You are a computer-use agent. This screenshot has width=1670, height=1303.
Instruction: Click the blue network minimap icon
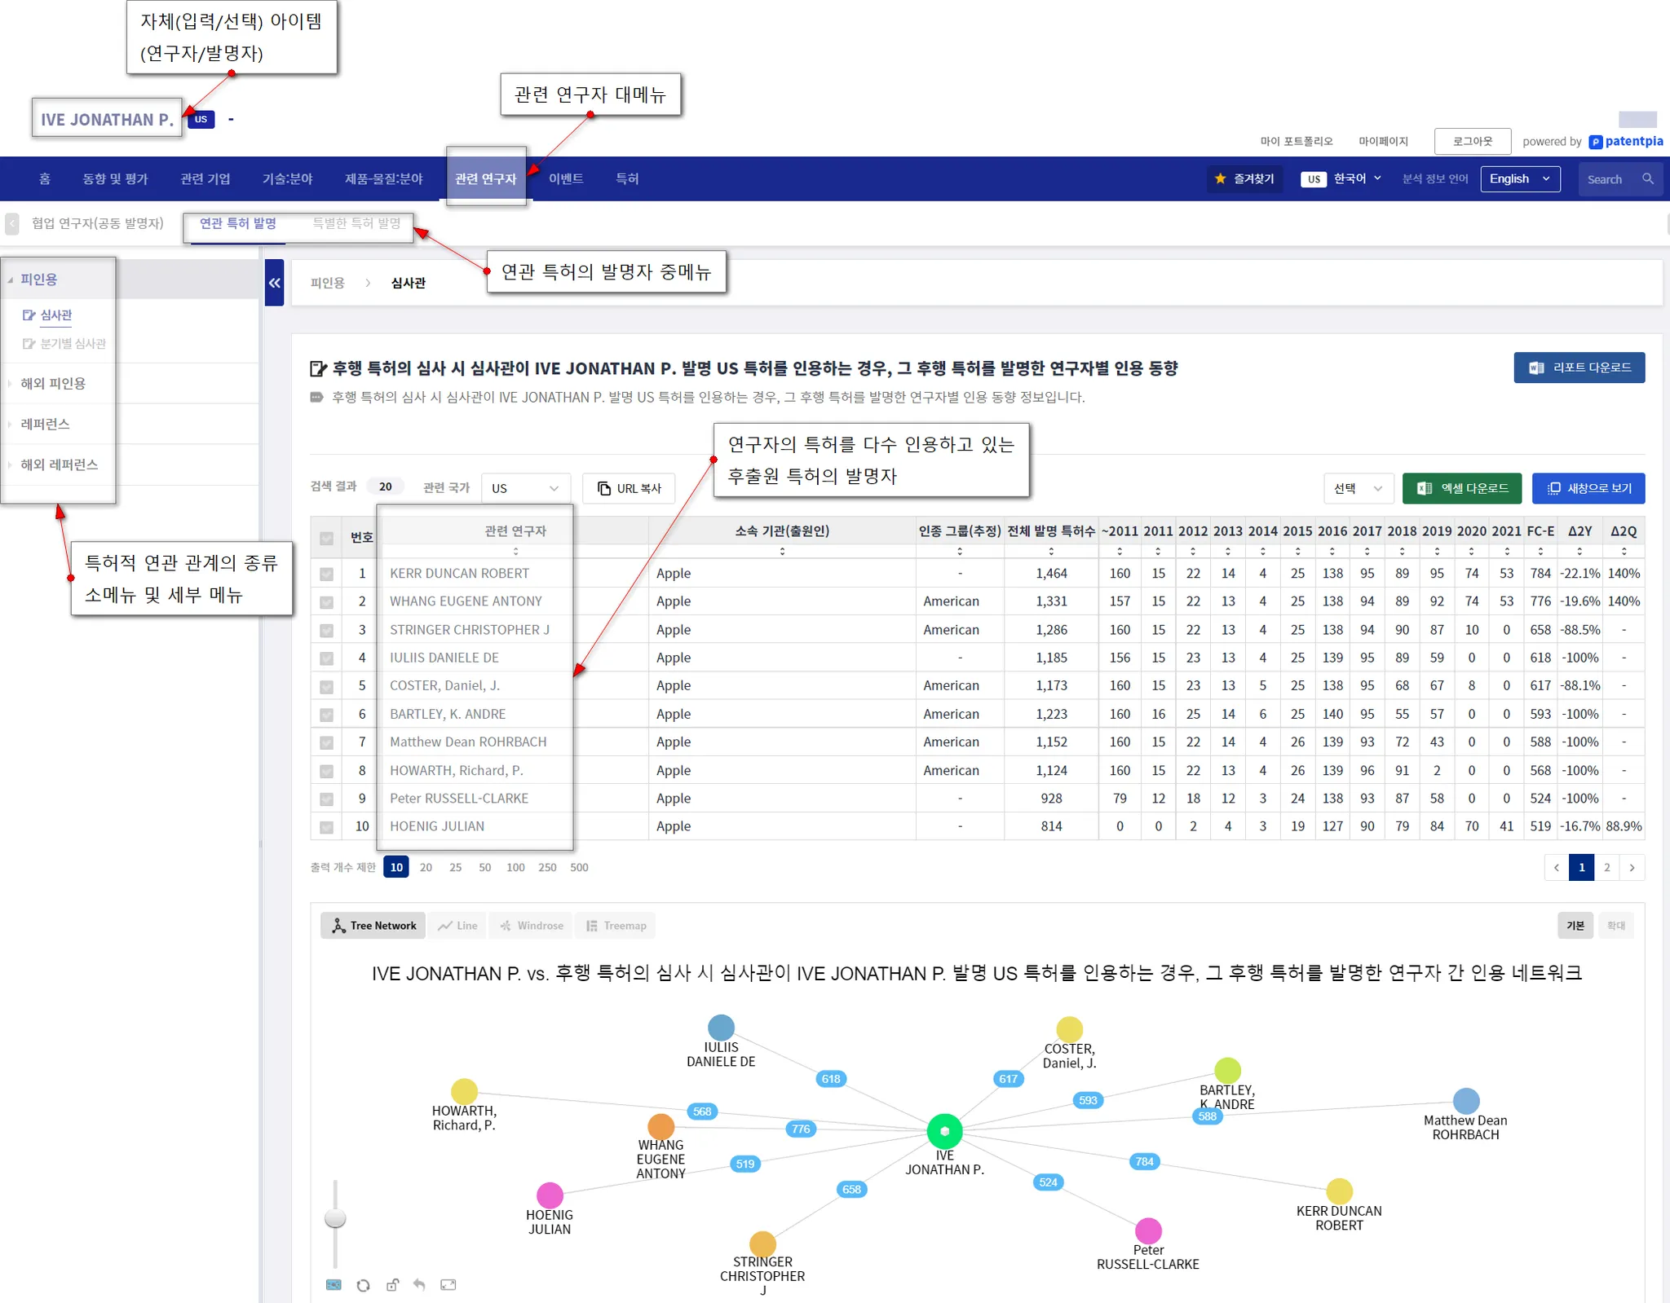[x=334, y=1285]
